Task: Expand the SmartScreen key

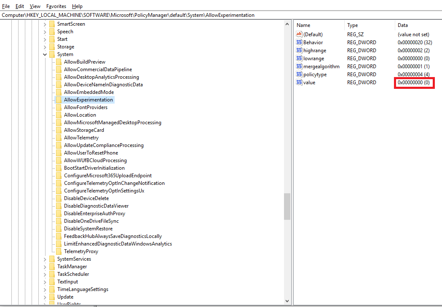Action: (x=45, y=24)
